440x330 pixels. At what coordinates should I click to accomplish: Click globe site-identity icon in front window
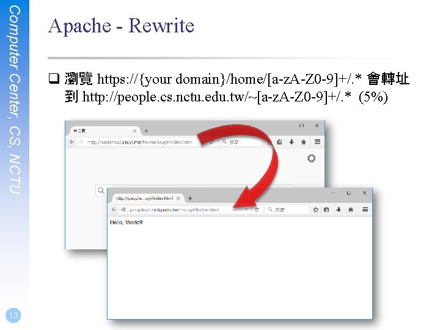click(x=123, y=210)
